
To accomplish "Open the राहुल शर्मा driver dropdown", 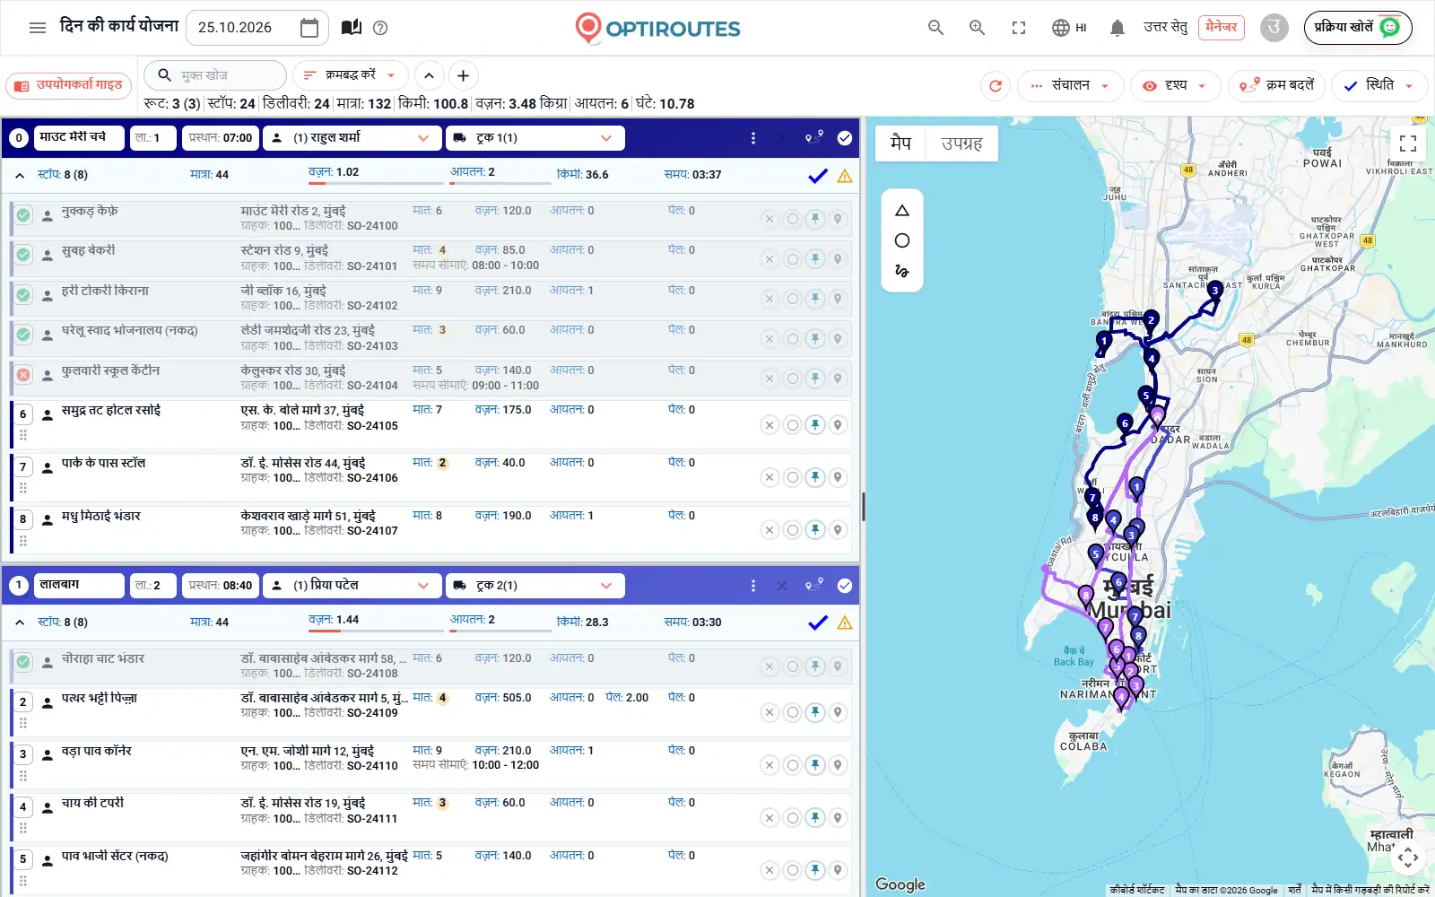I will [x=352, y=138].
